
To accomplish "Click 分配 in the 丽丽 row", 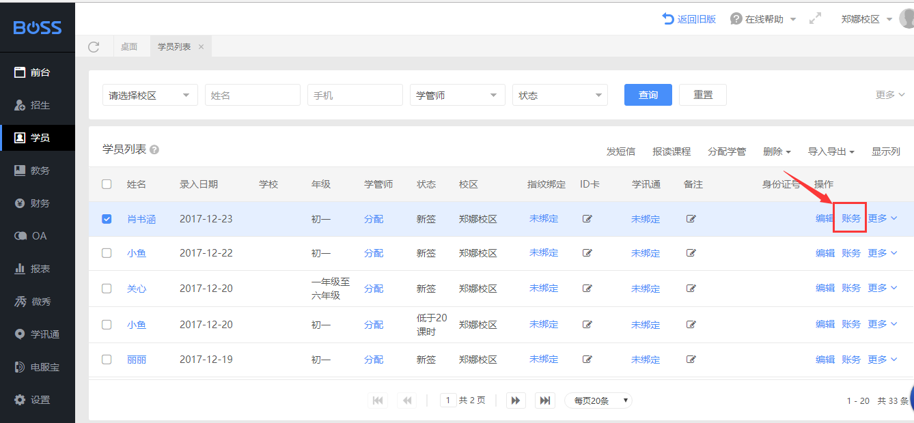I will (374, 360).
